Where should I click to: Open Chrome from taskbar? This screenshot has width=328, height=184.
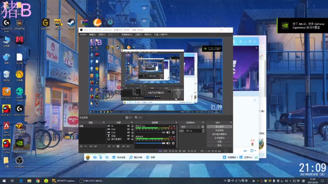coord(37,180)
